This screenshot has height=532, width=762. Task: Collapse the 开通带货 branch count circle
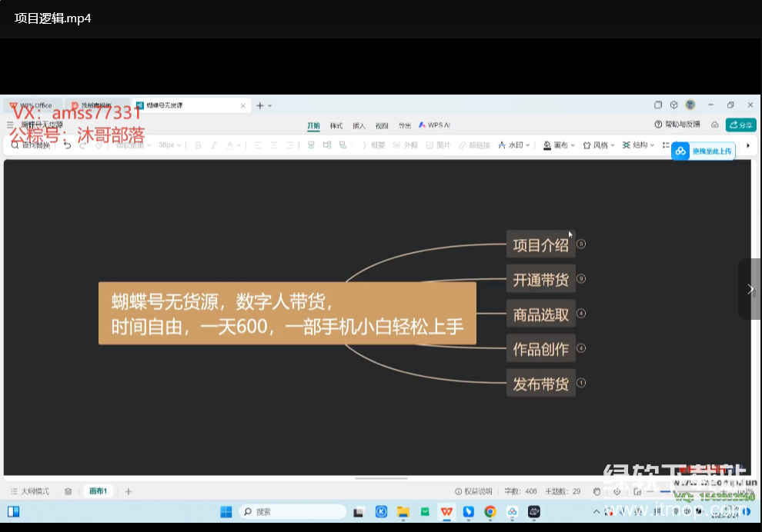coord(581,278)
